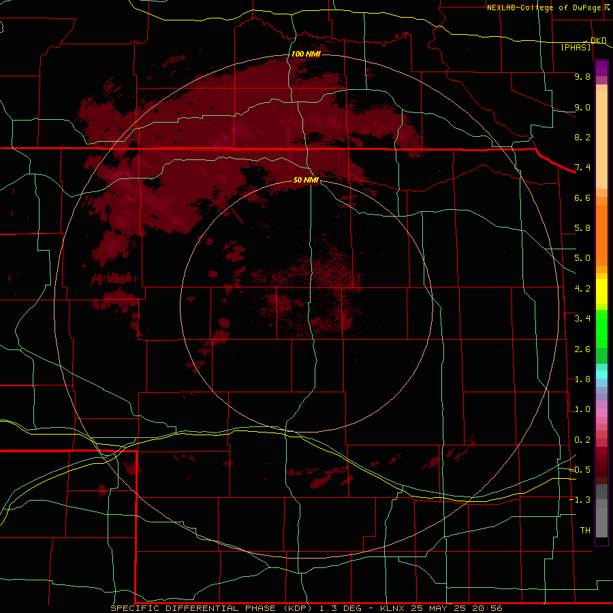This screenshot has height=613, width=613.
Task: Pick the pink segment near 1.0 on color bar
Action: pos(601,413)
